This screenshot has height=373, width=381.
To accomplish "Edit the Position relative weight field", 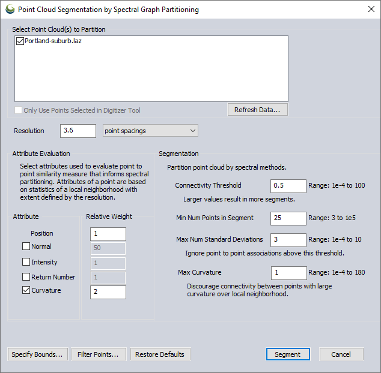I will 108,234.
